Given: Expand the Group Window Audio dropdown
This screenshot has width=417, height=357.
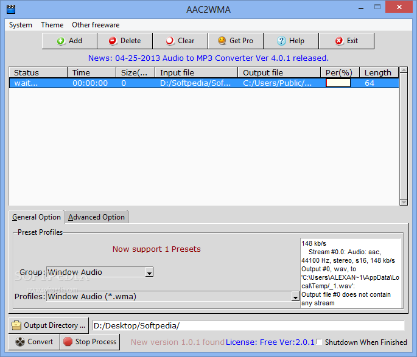Looking at the screenshot, I should 149,272.
